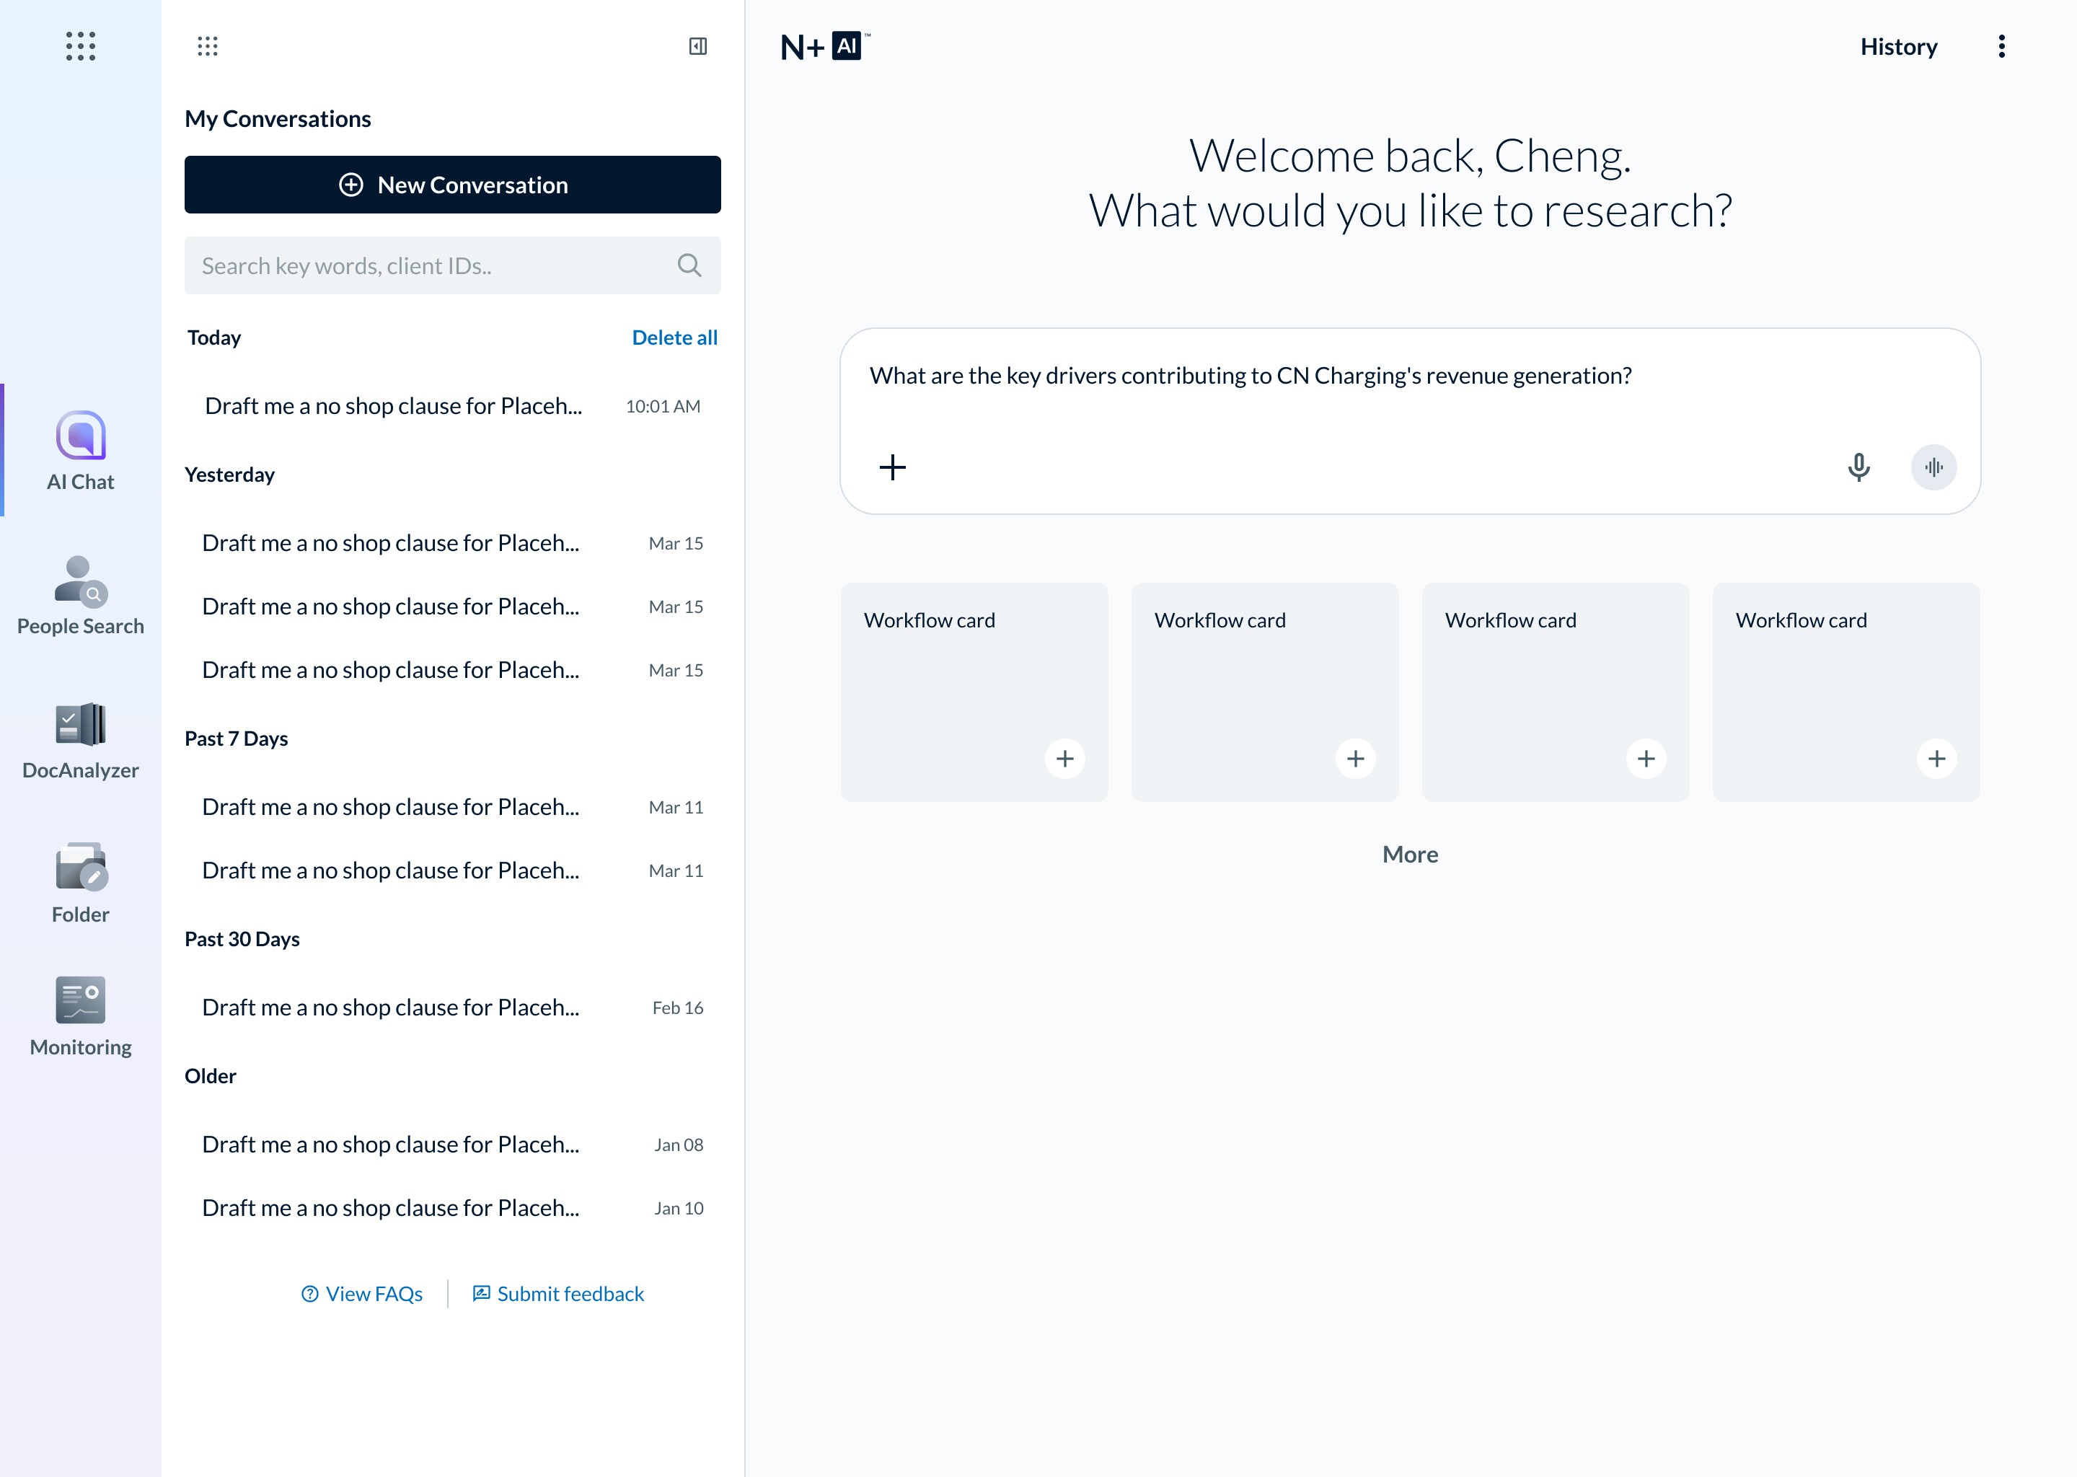The height and width of the screenshot is (1477, 2077).
Task: Expand More workflow cards
Action: [1409, 855]
